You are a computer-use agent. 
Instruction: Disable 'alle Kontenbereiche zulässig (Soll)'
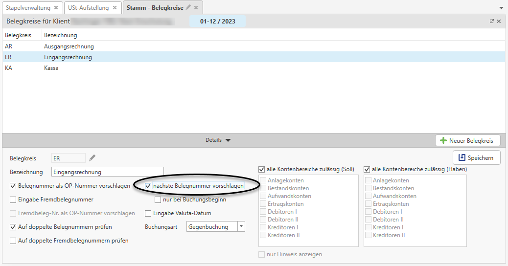262,169
